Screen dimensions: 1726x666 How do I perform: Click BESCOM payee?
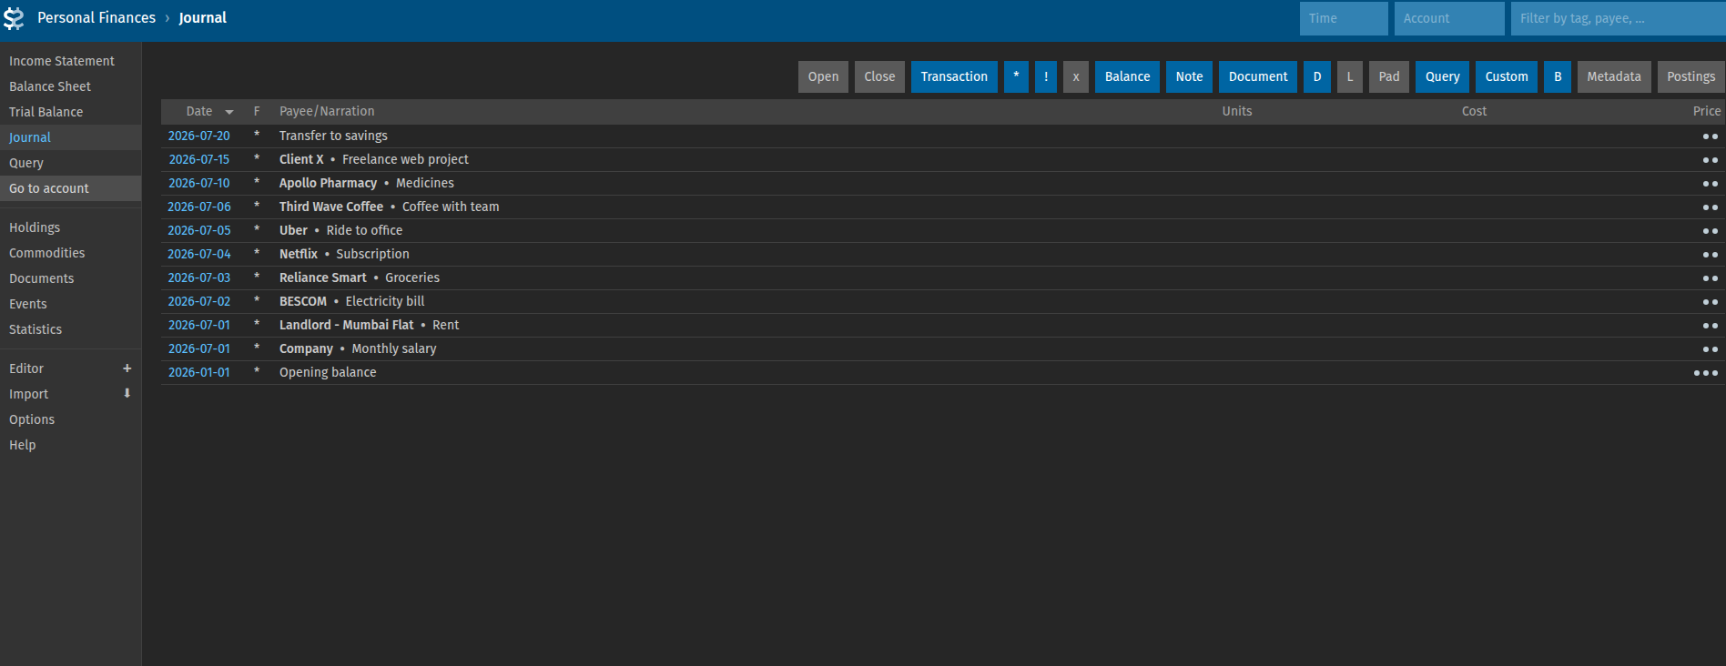[x=303, y=301]
